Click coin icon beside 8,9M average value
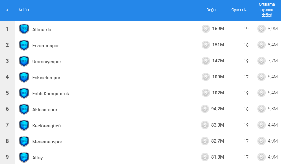This screenshot has width=281, height=164. [261, 29]
